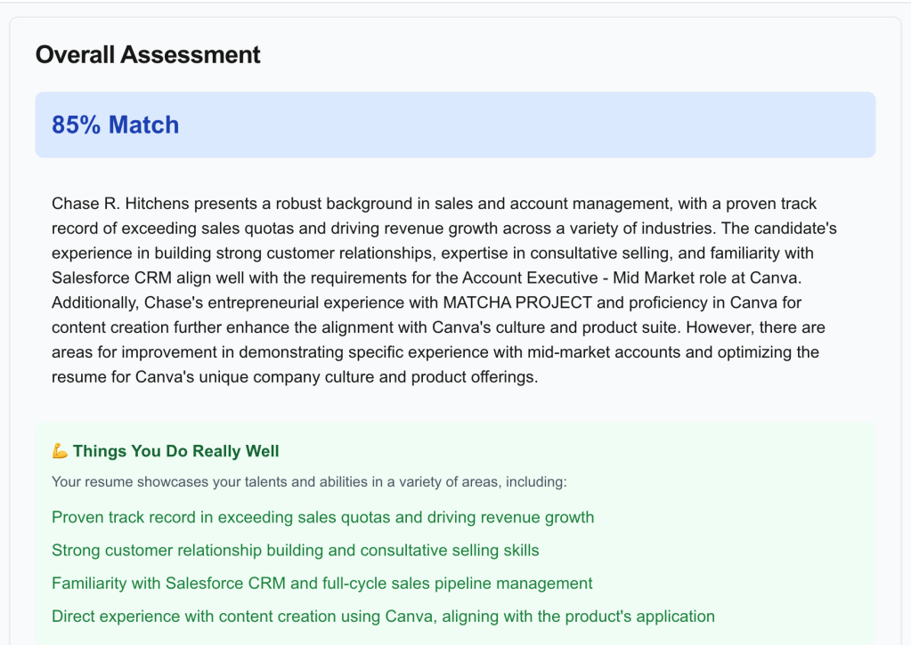Click the empty area of the blue match banner
This screenshot has width=911, height=645.
[x=534, y=125]
